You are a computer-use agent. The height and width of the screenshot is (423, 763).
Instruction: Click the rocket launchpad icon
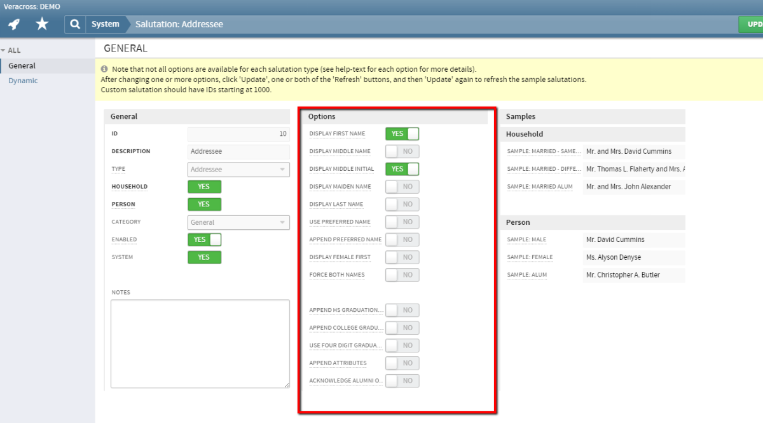coord(14,24)
